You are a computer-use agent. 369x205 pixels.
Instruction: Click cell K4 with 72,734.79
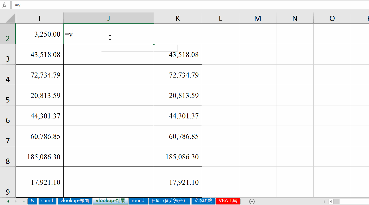[178, 75]
